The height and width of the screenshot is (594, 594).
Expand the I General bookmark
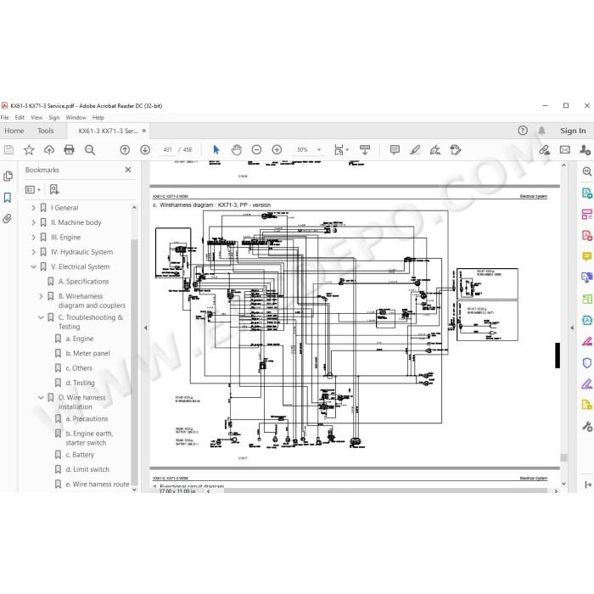click(33, 208)
